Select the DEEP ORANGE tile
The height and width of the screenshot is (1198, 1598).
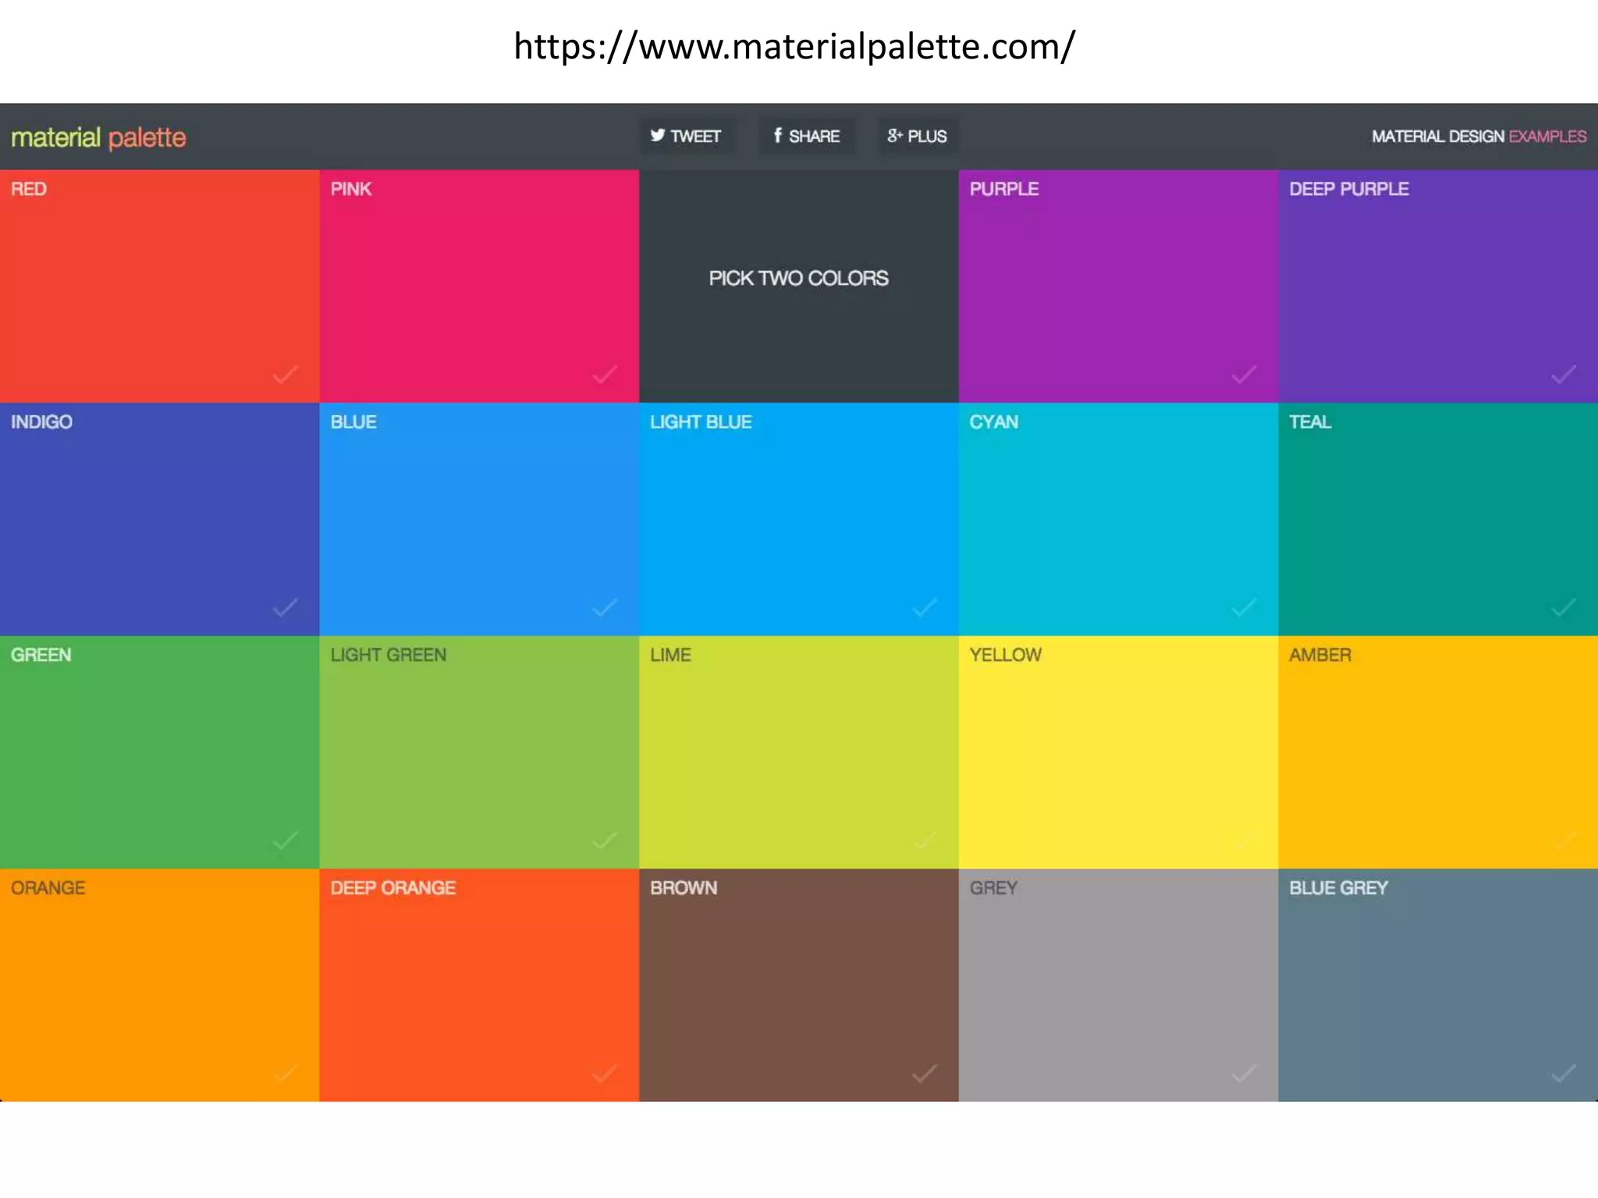(479, 985)
